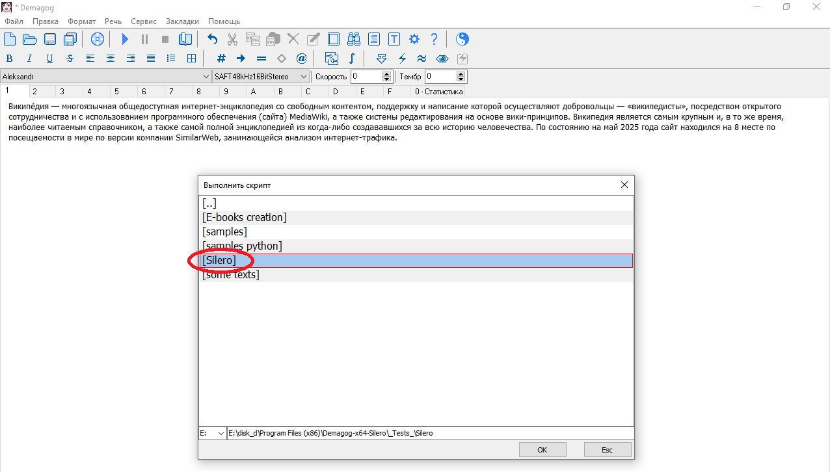The image size is (830, 472).
Task: Click the open folder icon
Action: tap(30, 39)
